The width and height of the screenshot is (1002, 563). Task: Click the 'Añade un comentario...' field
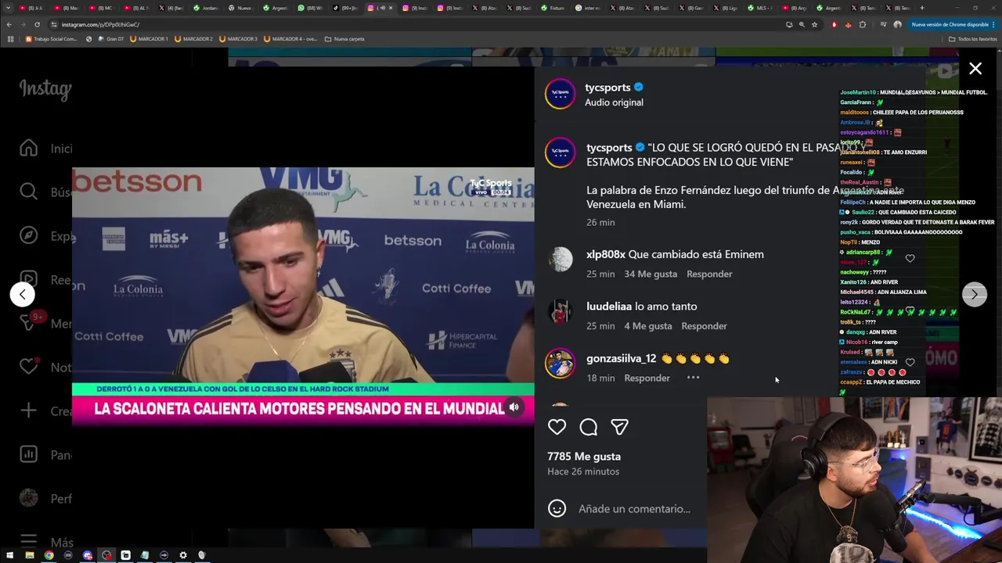tap(634, 508)
